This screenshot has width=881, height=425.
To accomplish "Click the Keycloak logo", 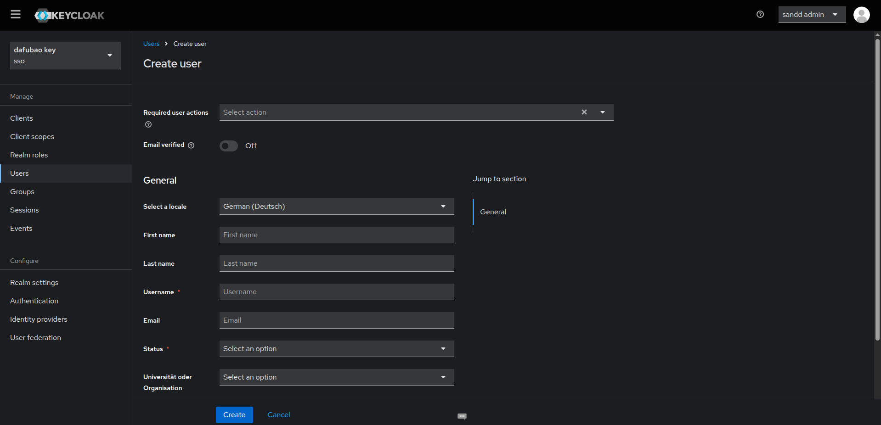I will tap(69, 16).
